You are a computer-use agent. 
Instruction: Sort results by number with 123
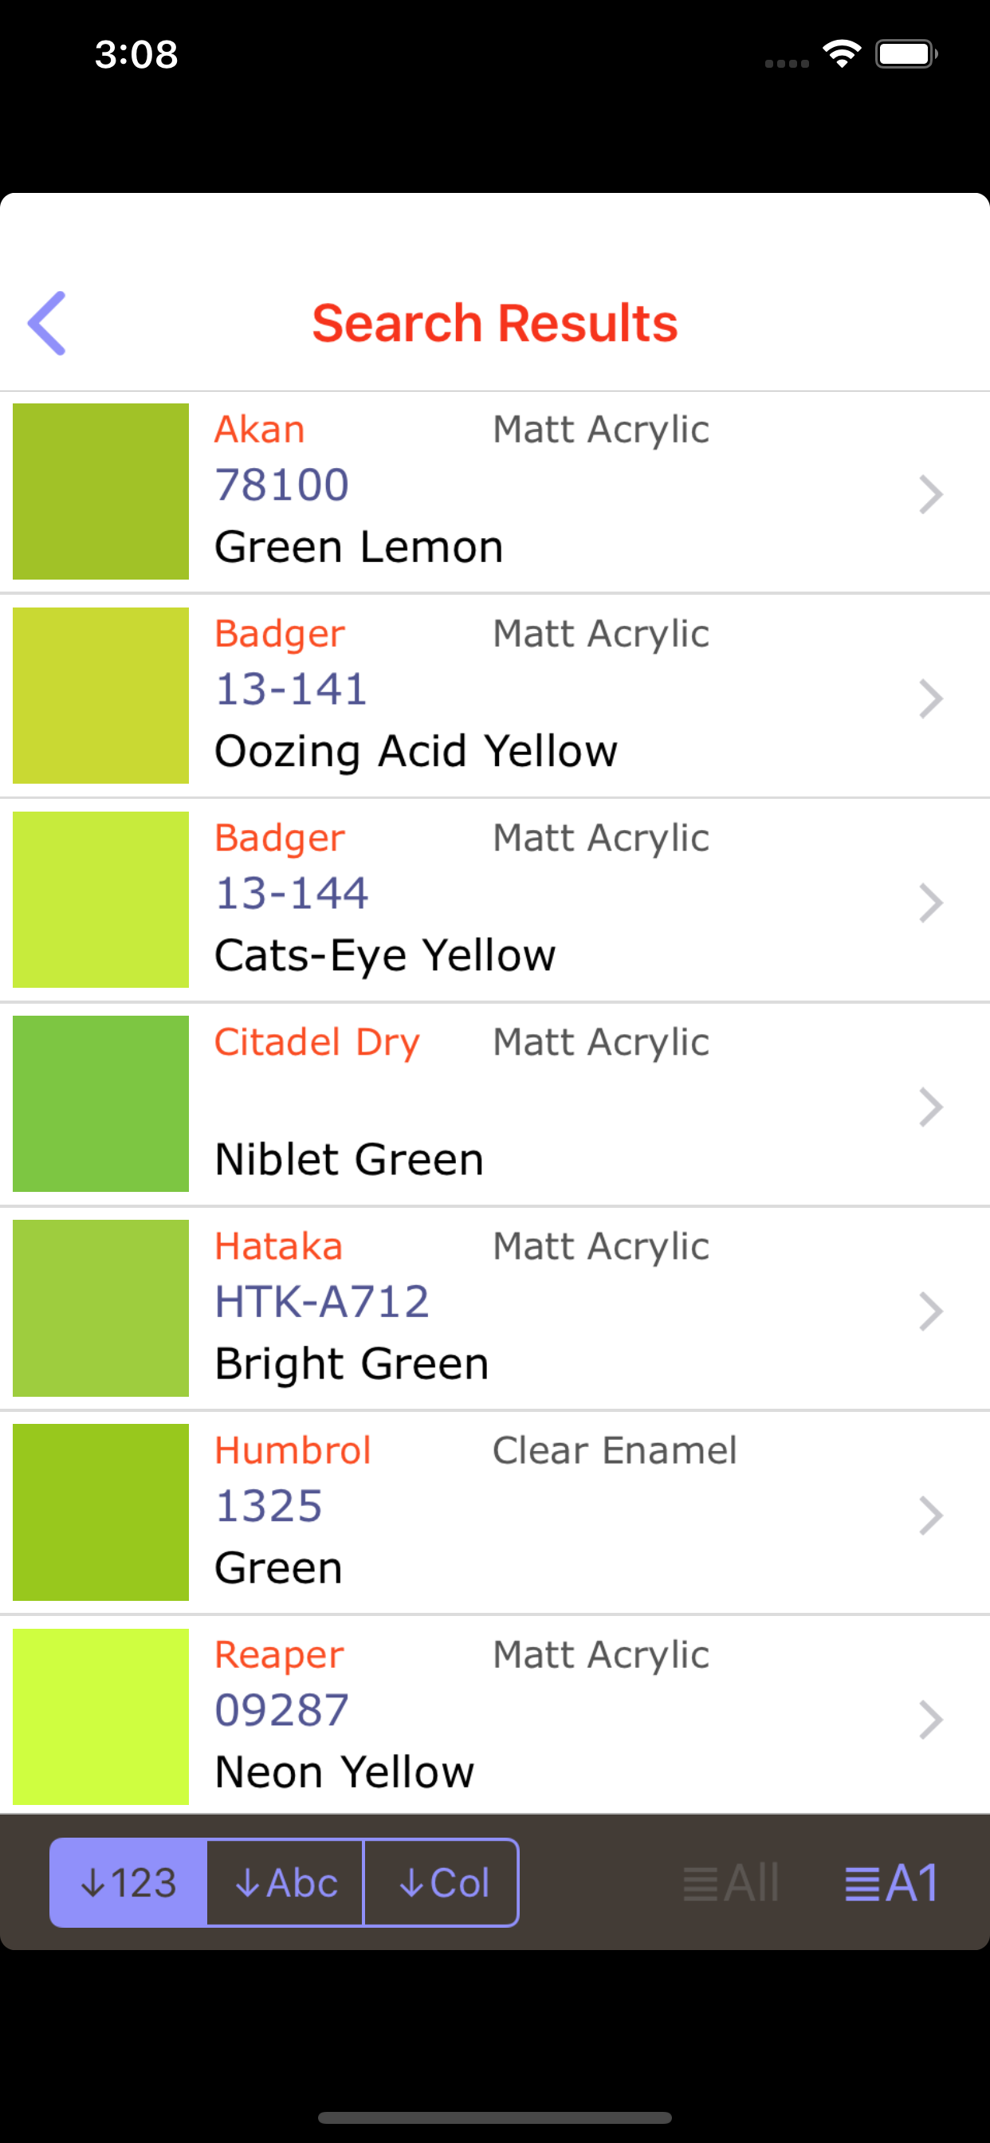click(x=128, y=1882)
